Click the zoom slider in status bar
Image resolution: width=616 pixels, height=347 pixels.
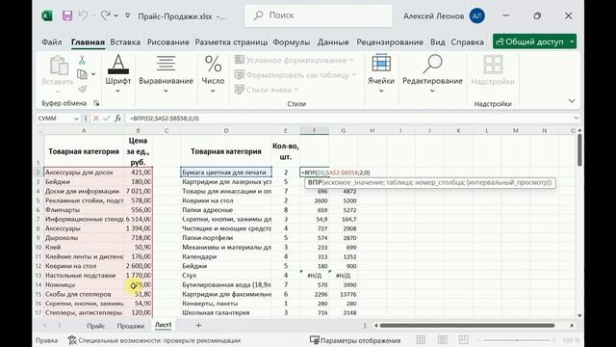[x=517, y=340]
